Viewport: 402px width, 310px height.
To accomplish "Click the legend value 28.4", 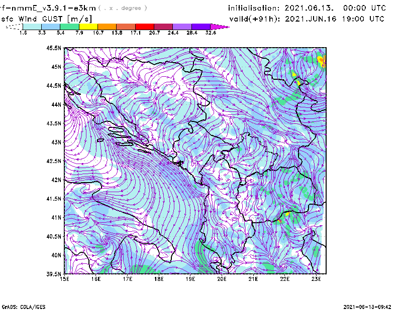I will [x=192, y=33].
